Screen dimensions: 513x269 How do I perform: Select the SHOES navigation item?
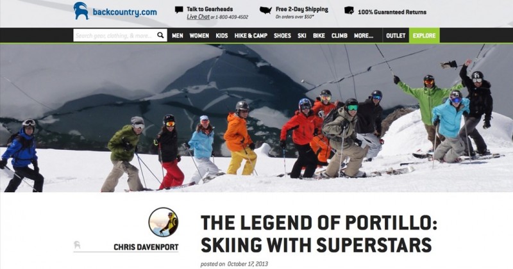point(282,36)
